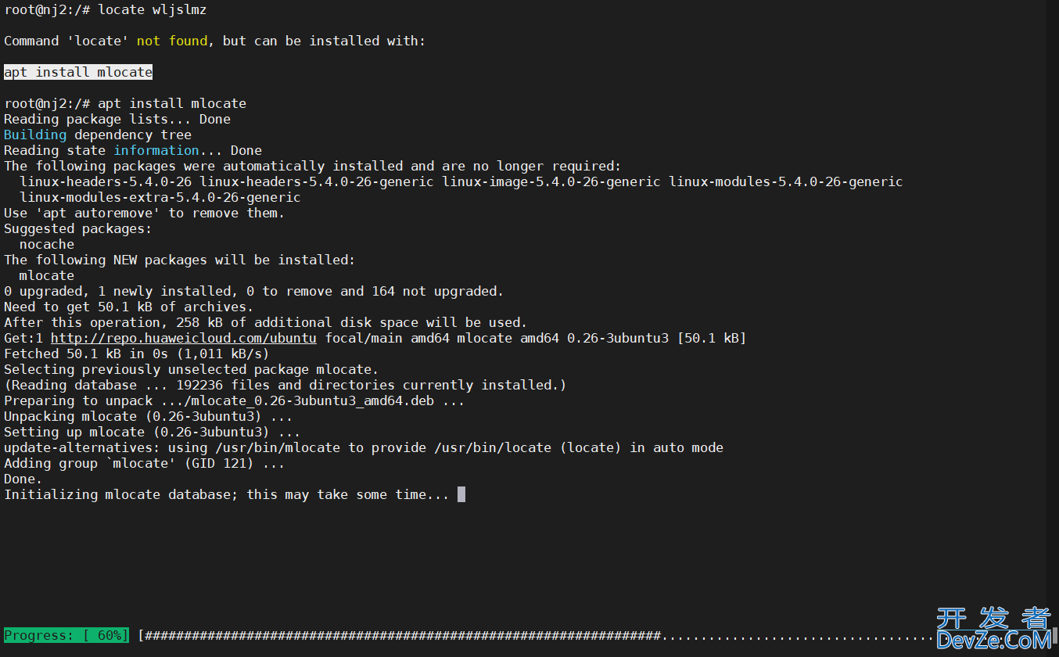The height and width of the screenshot is (657, 1059).
Task: Click the standalone 'Done.' line
Action: click(23, 479)
